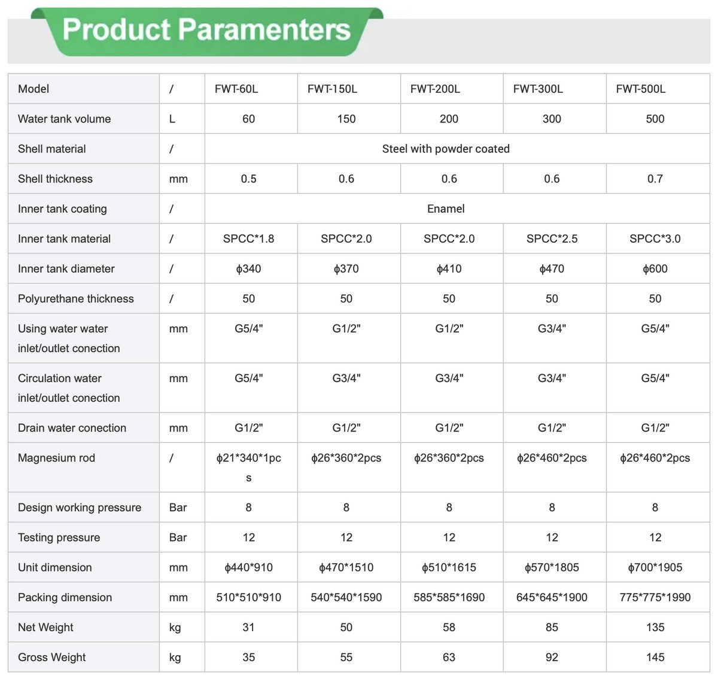Select the Magnesium rod row label
Screen dimensions: 718x679
(x=56, y=458)
